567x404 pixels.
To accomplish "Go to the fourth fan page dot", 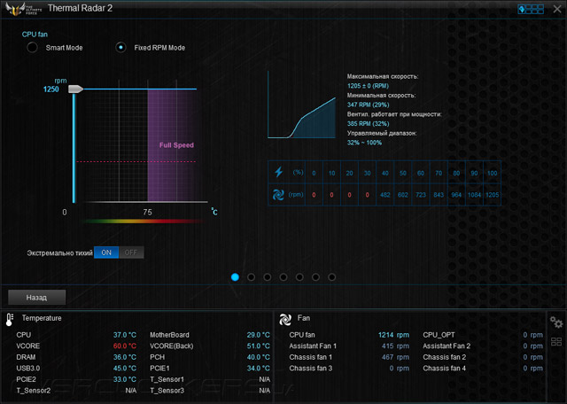I will 283,277.
